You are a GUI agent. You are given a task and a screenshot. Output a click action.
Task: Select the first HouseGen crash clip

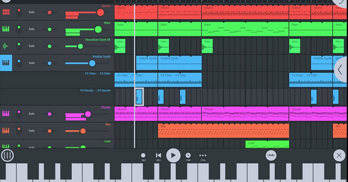120,46
